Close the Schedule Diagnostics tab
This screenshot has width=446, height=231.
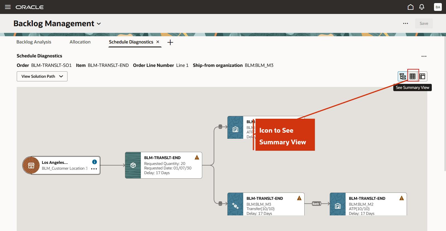coord(158,42)
